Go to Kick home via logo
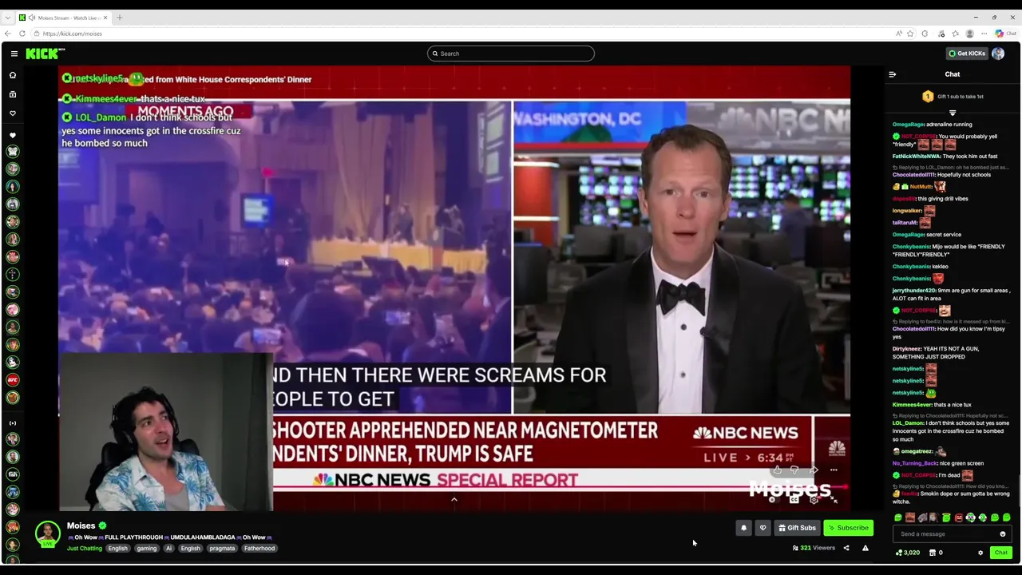The width and height of the screenshot is (1022, 575). 45,54
